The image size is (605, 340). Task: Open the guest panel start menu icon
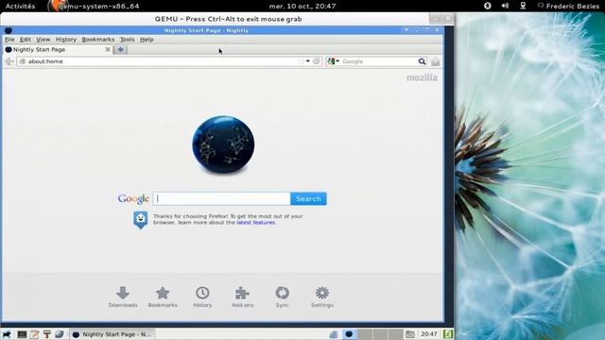coord(7,334)
